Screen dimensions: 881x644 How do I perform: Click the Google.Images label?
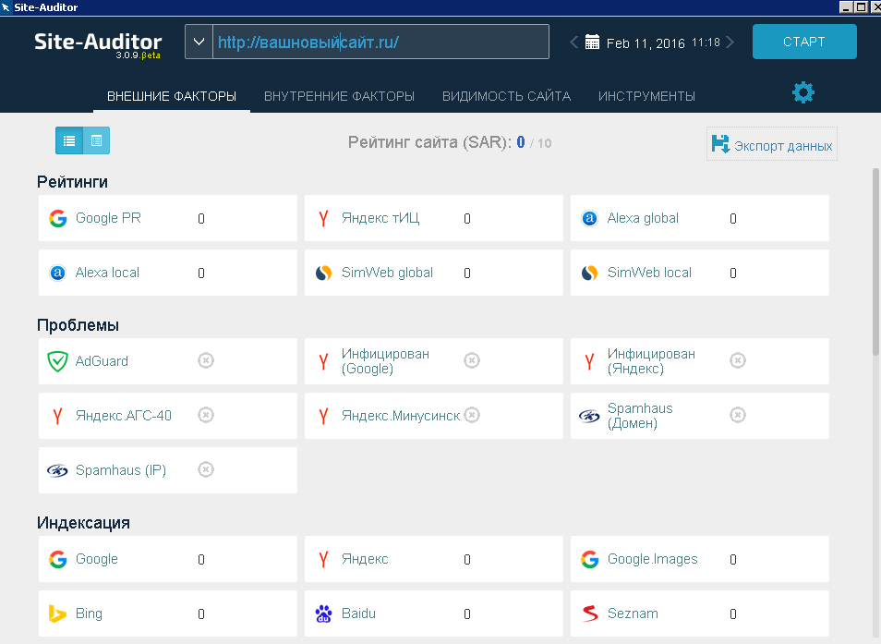click(x=652, y=559)
